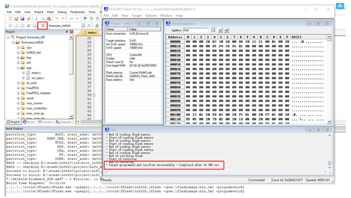Switch to Books tab in project panel
The width and height of the screenshot is (351, 198).
[28, 122]
